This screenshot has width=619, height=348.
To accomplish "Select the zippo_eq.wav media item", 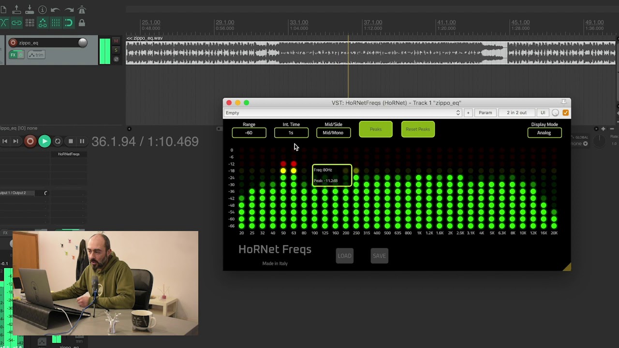I will click(370, 53).
